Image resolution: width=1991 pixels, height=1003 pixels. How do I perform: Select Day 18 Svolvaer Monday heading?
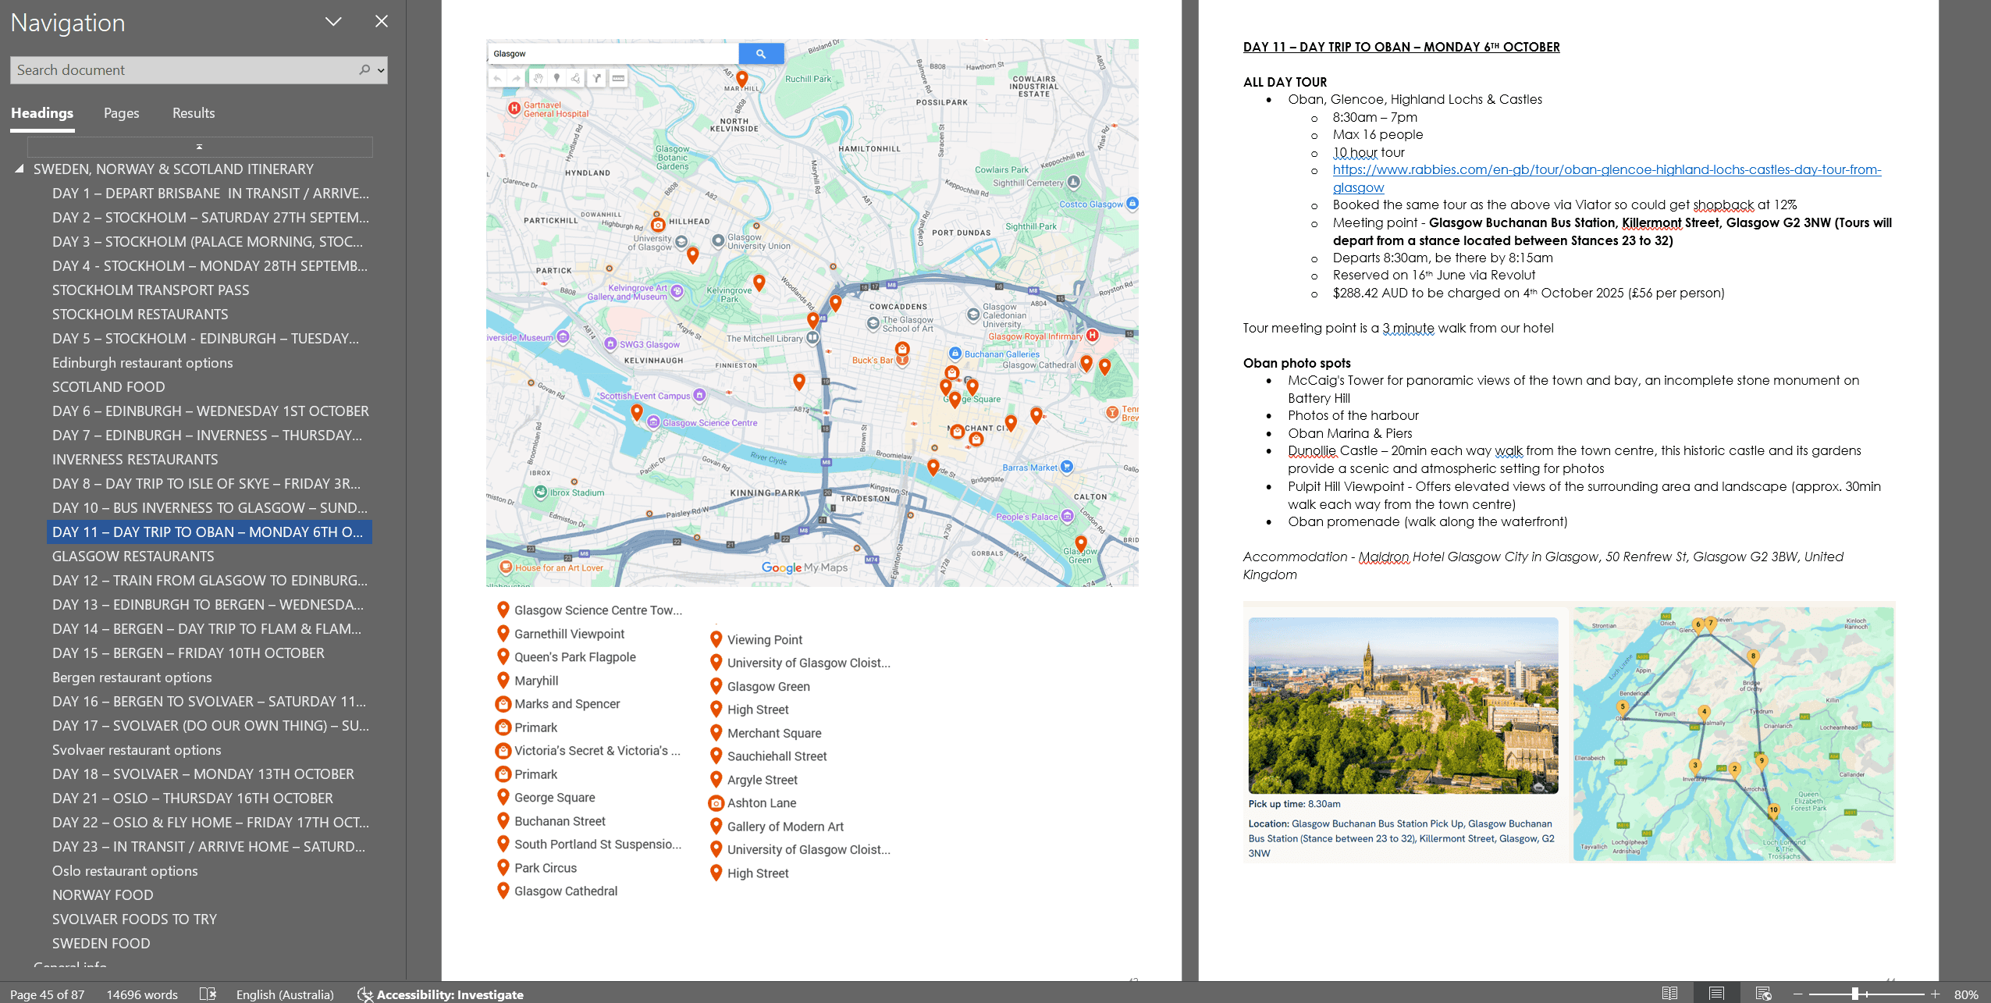[203, 774]
